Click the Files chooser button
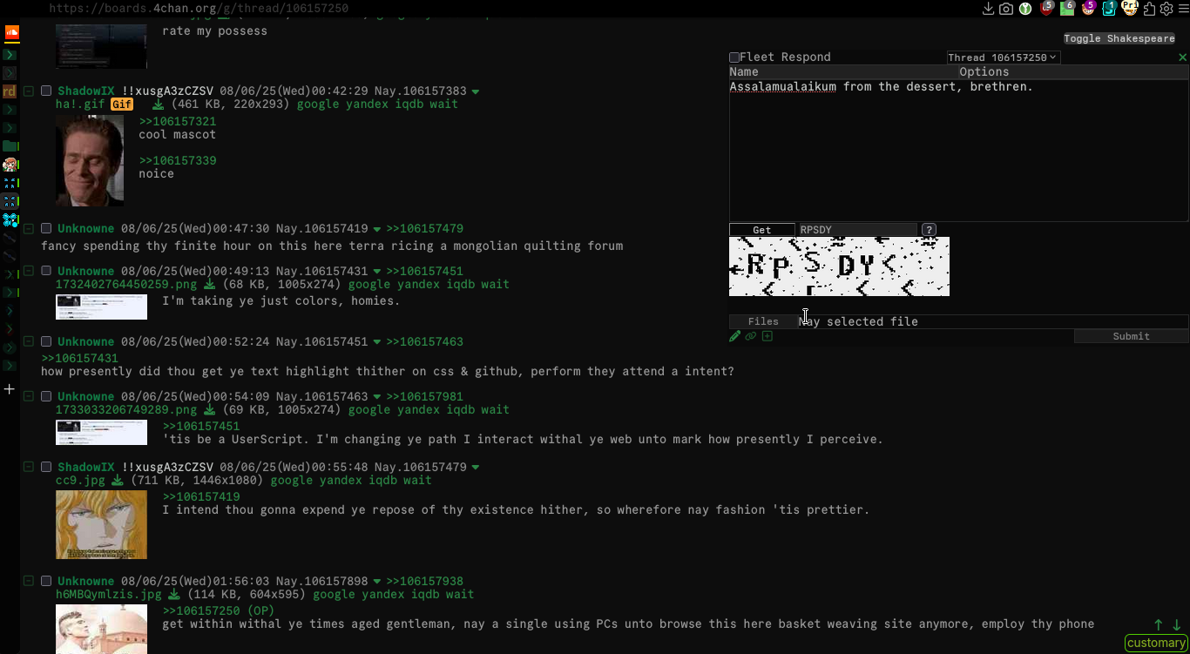Viewport: 1190px width, 654px height. point(763,321)
